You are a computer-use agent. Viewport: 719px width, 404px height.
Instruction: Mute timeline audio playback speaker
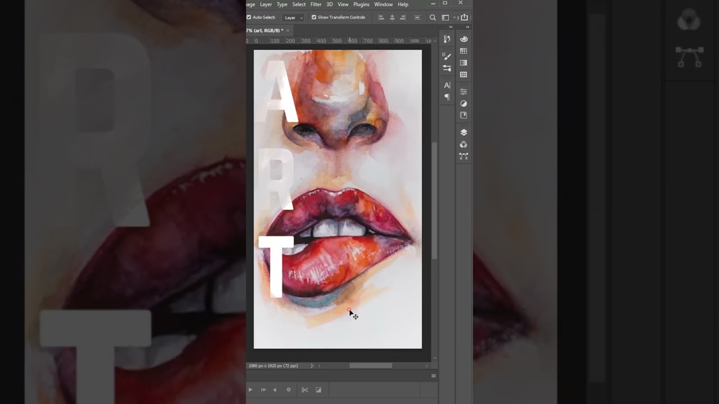click(275, 390)
